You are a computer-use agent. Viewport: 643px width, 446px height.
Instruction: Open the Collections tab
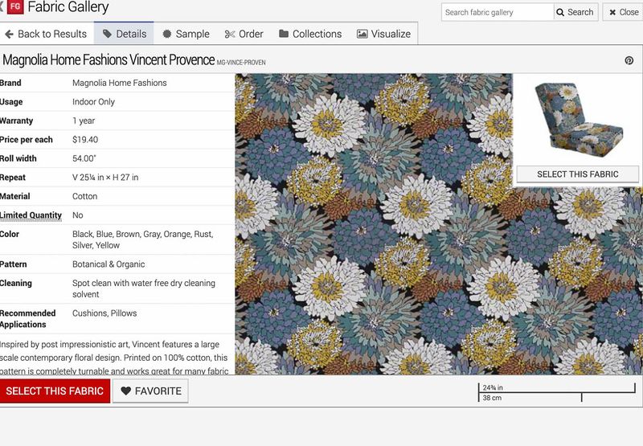point(310,34)
